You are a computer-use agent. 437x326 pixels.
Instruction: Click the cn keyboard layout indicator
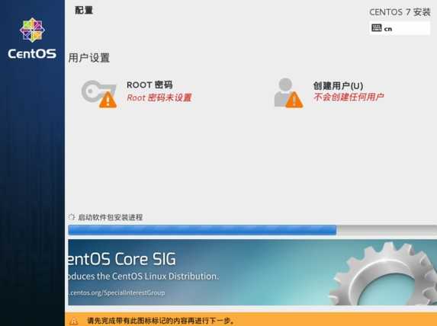400,28
